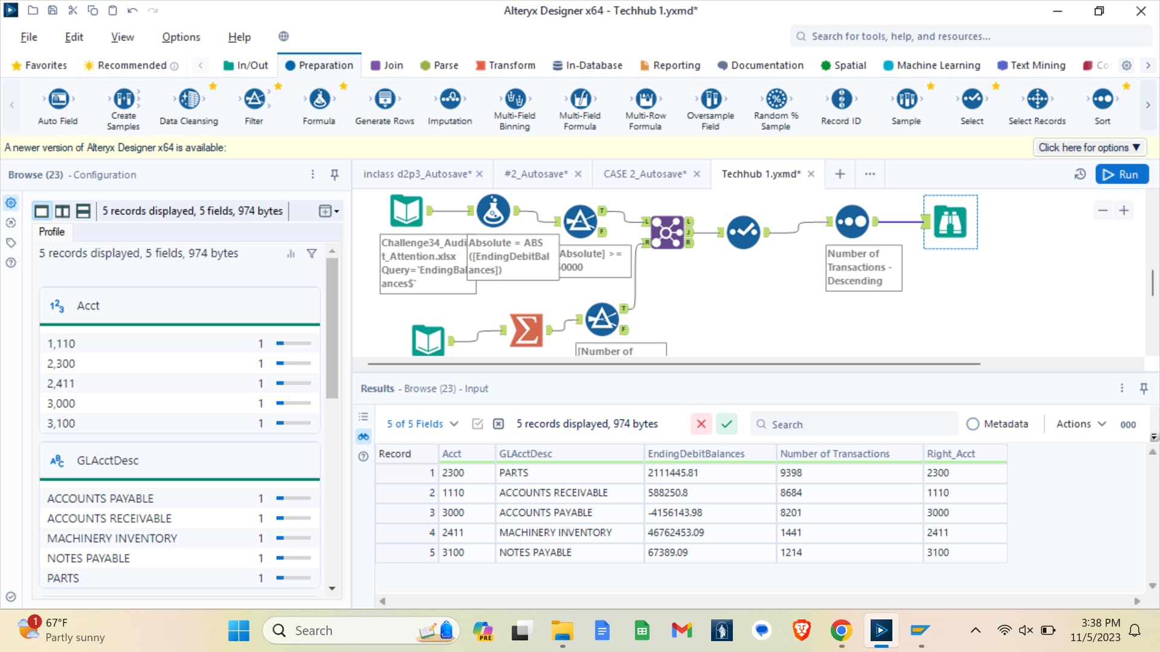
Task: Select the Select Records tool
Action: (x=1037, y=106)
